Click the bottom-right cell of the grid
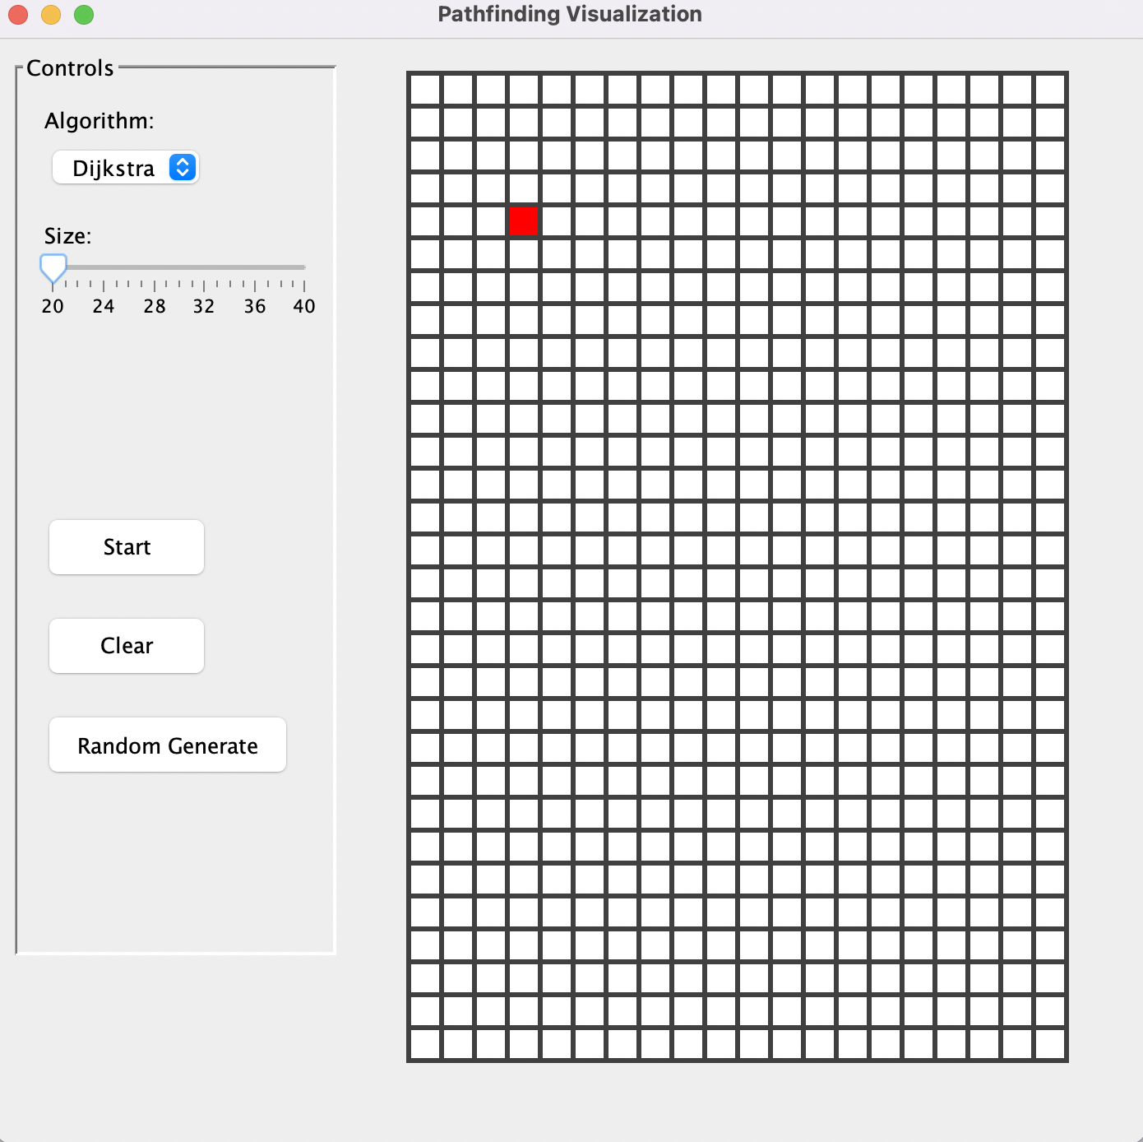1143x1142 pixels. (1050, 1046)
